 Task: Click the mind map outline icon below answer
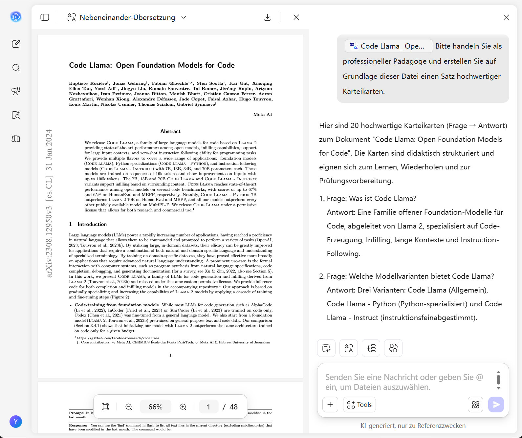click(371, 348)
